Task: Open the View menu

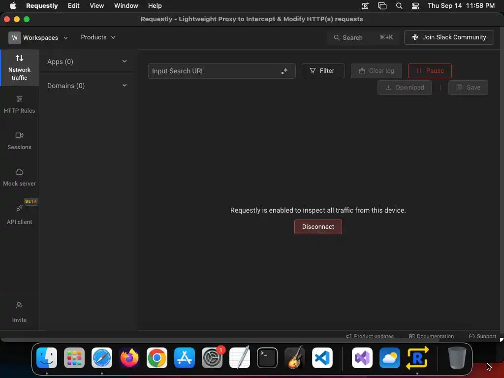Action: 97,6
